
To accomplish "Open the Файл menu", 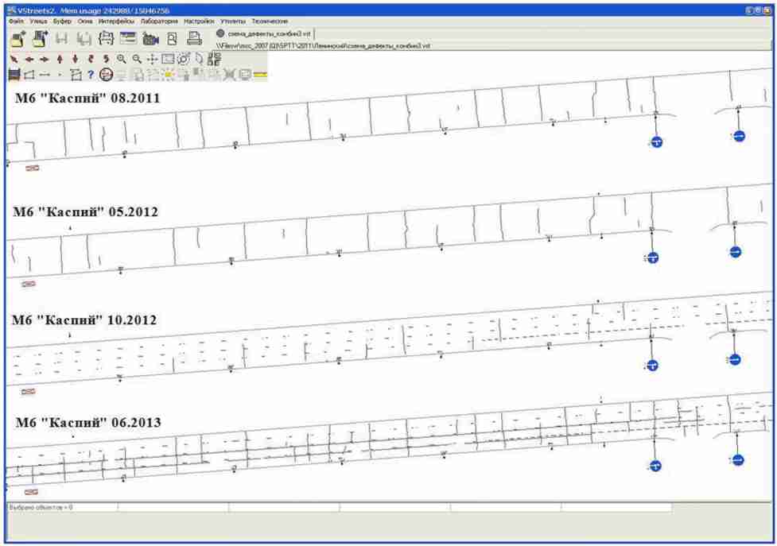I will coord(16,21).
